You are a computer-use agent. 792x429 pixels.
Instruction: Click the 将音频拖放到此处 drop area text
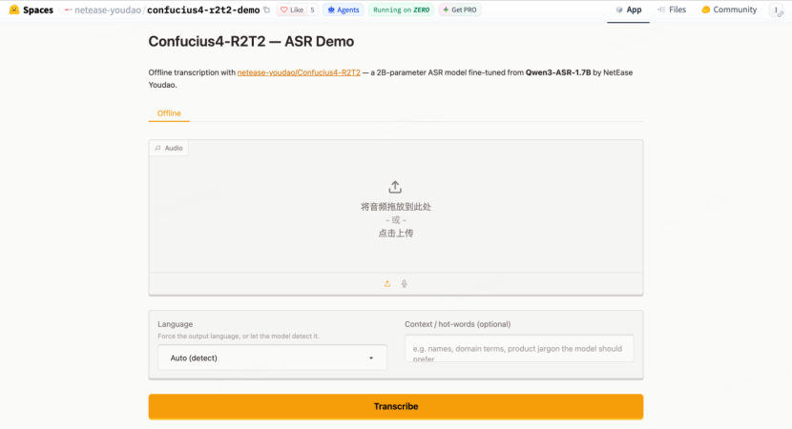coord(396,207)
